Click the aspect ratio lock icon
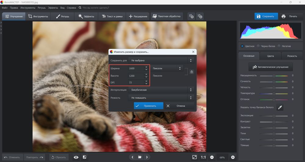This screenshot has height=162, width=305. tap(192, 72)
